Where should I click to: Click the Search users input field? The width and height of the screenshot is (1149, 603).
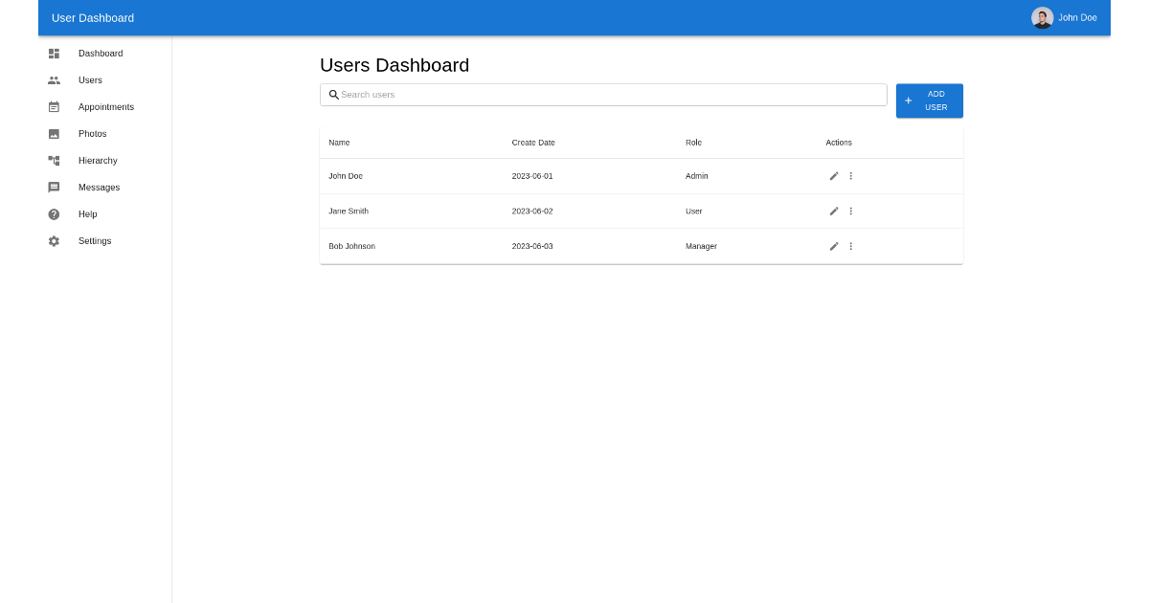click(x=603, y=95)
